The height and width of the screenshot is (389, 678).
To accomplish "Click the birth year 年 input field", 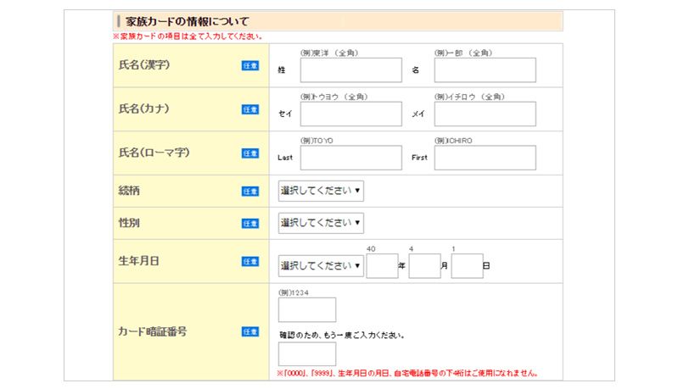I will click(382, 266).
